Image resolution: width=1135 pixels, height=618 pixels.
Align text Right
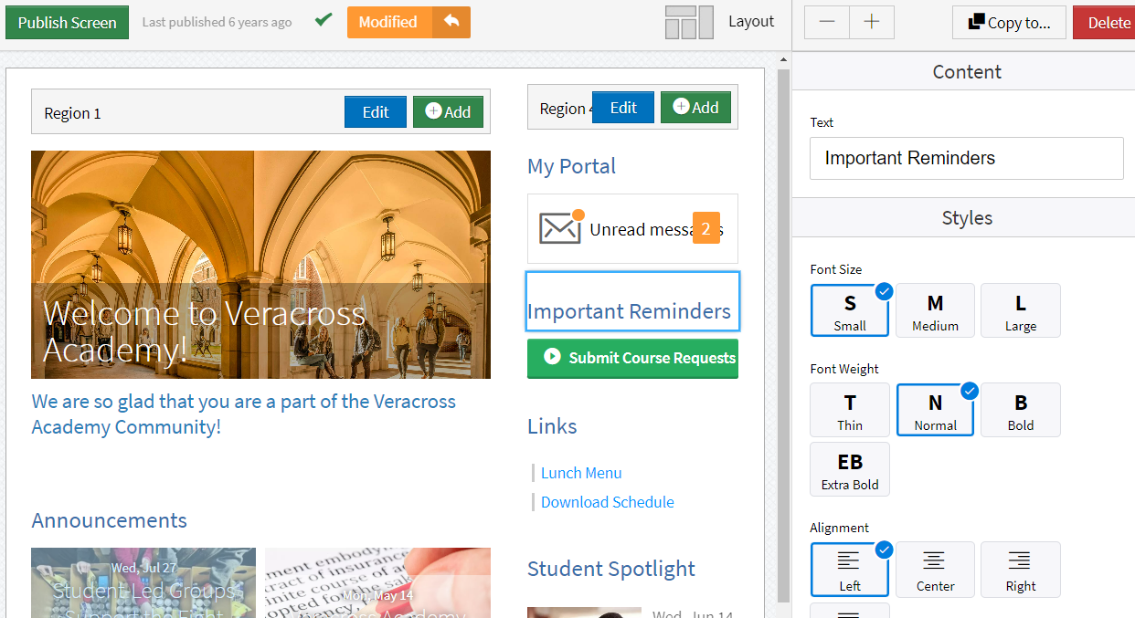1021,569
